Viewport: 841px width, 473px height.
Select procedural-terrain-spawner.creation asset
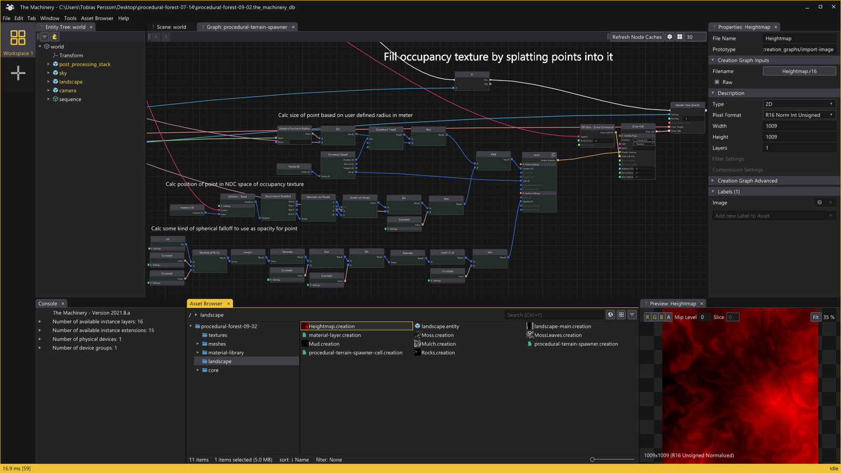573,344
